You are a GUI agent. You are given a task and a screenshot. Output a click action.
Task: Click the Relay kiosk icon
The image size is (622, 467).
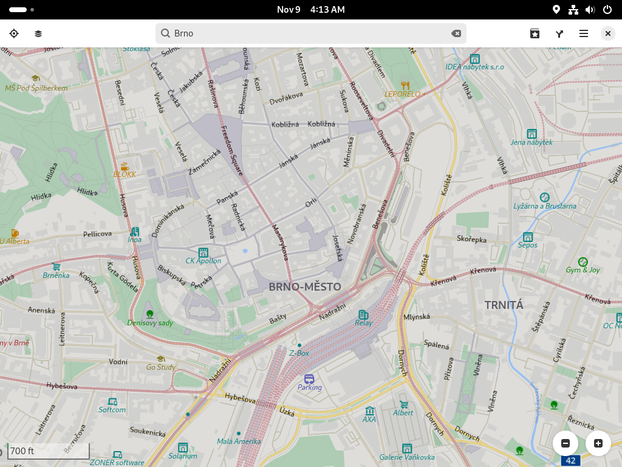pos(363,315)
